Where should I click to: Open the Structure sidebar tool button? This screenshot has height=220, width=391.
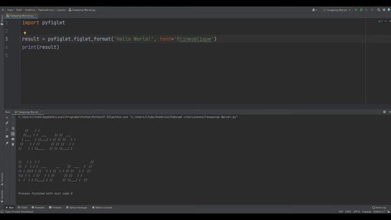(2, 178)
